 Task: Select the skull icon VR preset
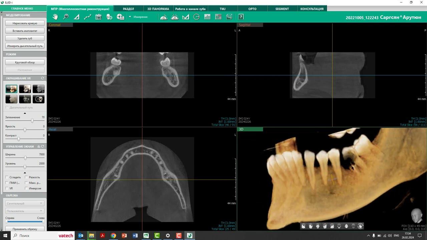[38, 99]
